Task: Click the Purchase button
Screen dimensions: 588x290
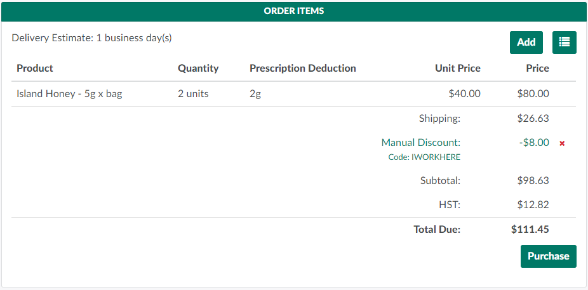Action: click(x=548, y=256)
